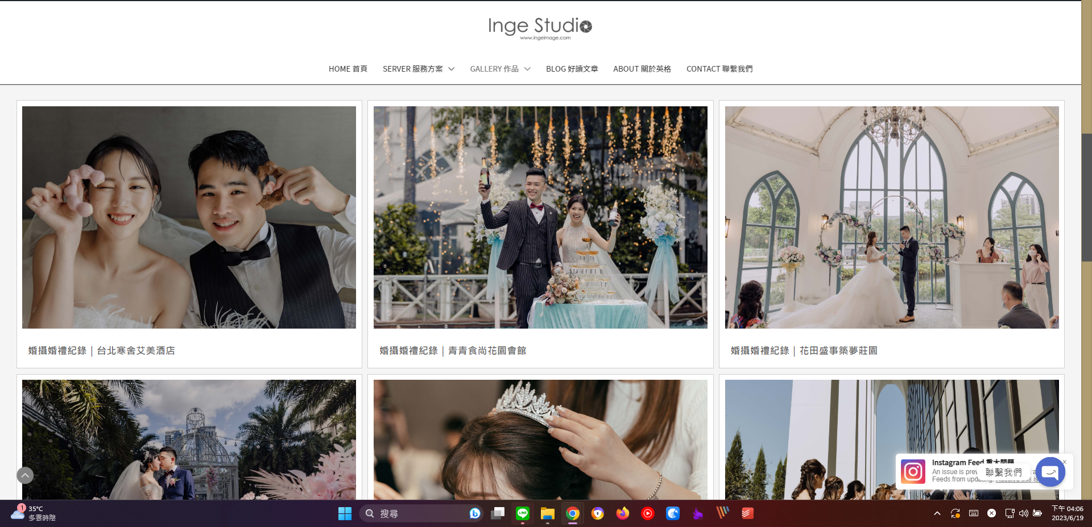The image size is (1092, 527).
Task: Launch YouTube Music from the taskbar
Action: [x=648, y=513]
